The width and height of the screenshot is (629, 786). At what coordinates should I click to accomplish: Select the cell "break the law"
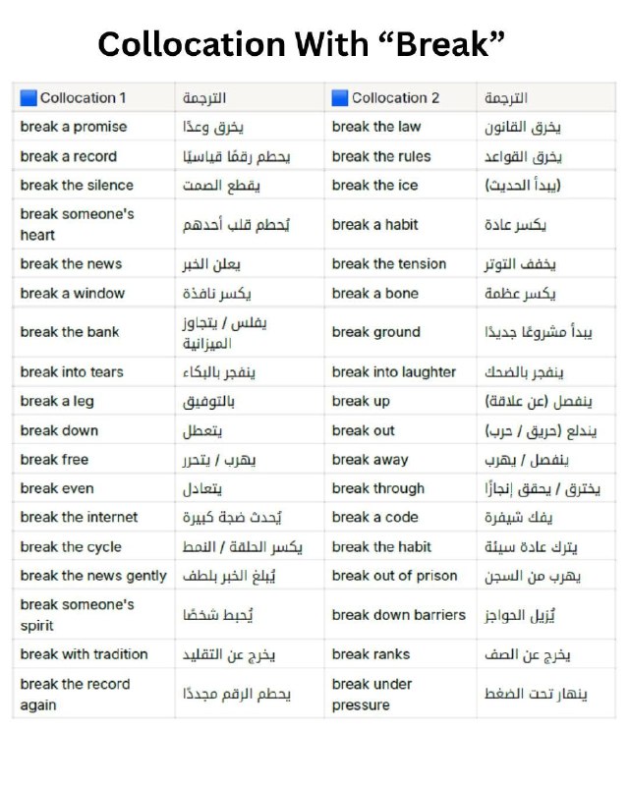click(x=400, y=127)
